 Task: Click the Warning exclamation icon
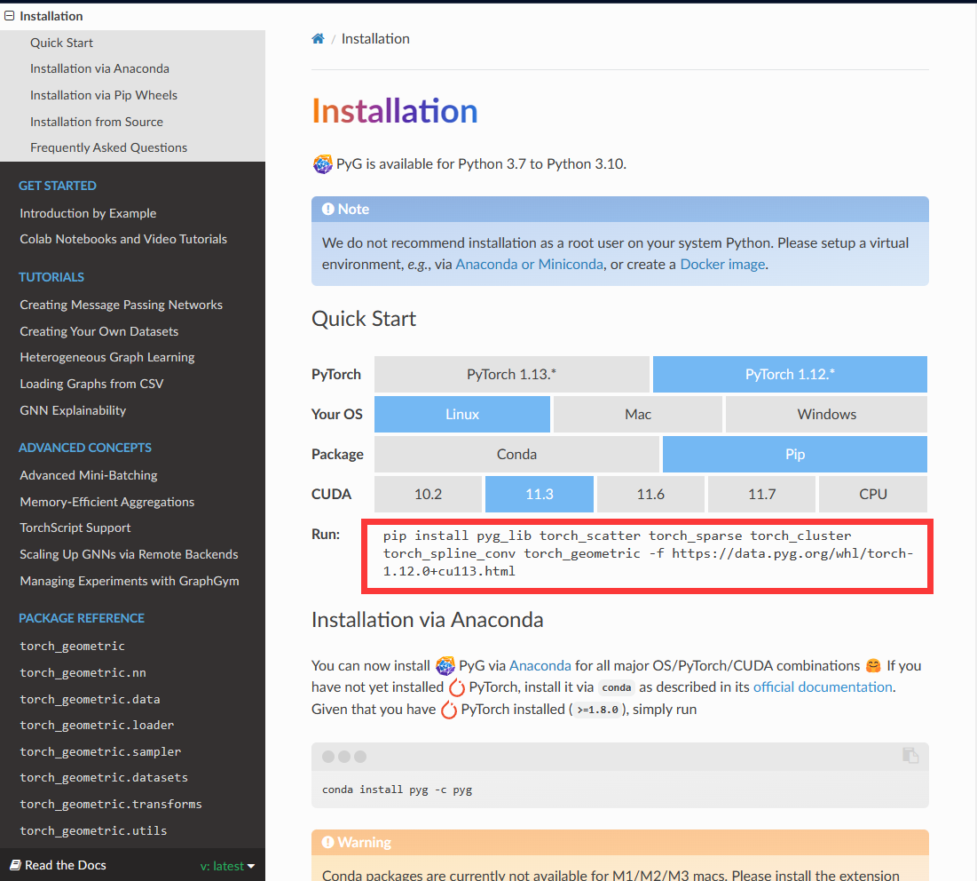coord(327,842)
